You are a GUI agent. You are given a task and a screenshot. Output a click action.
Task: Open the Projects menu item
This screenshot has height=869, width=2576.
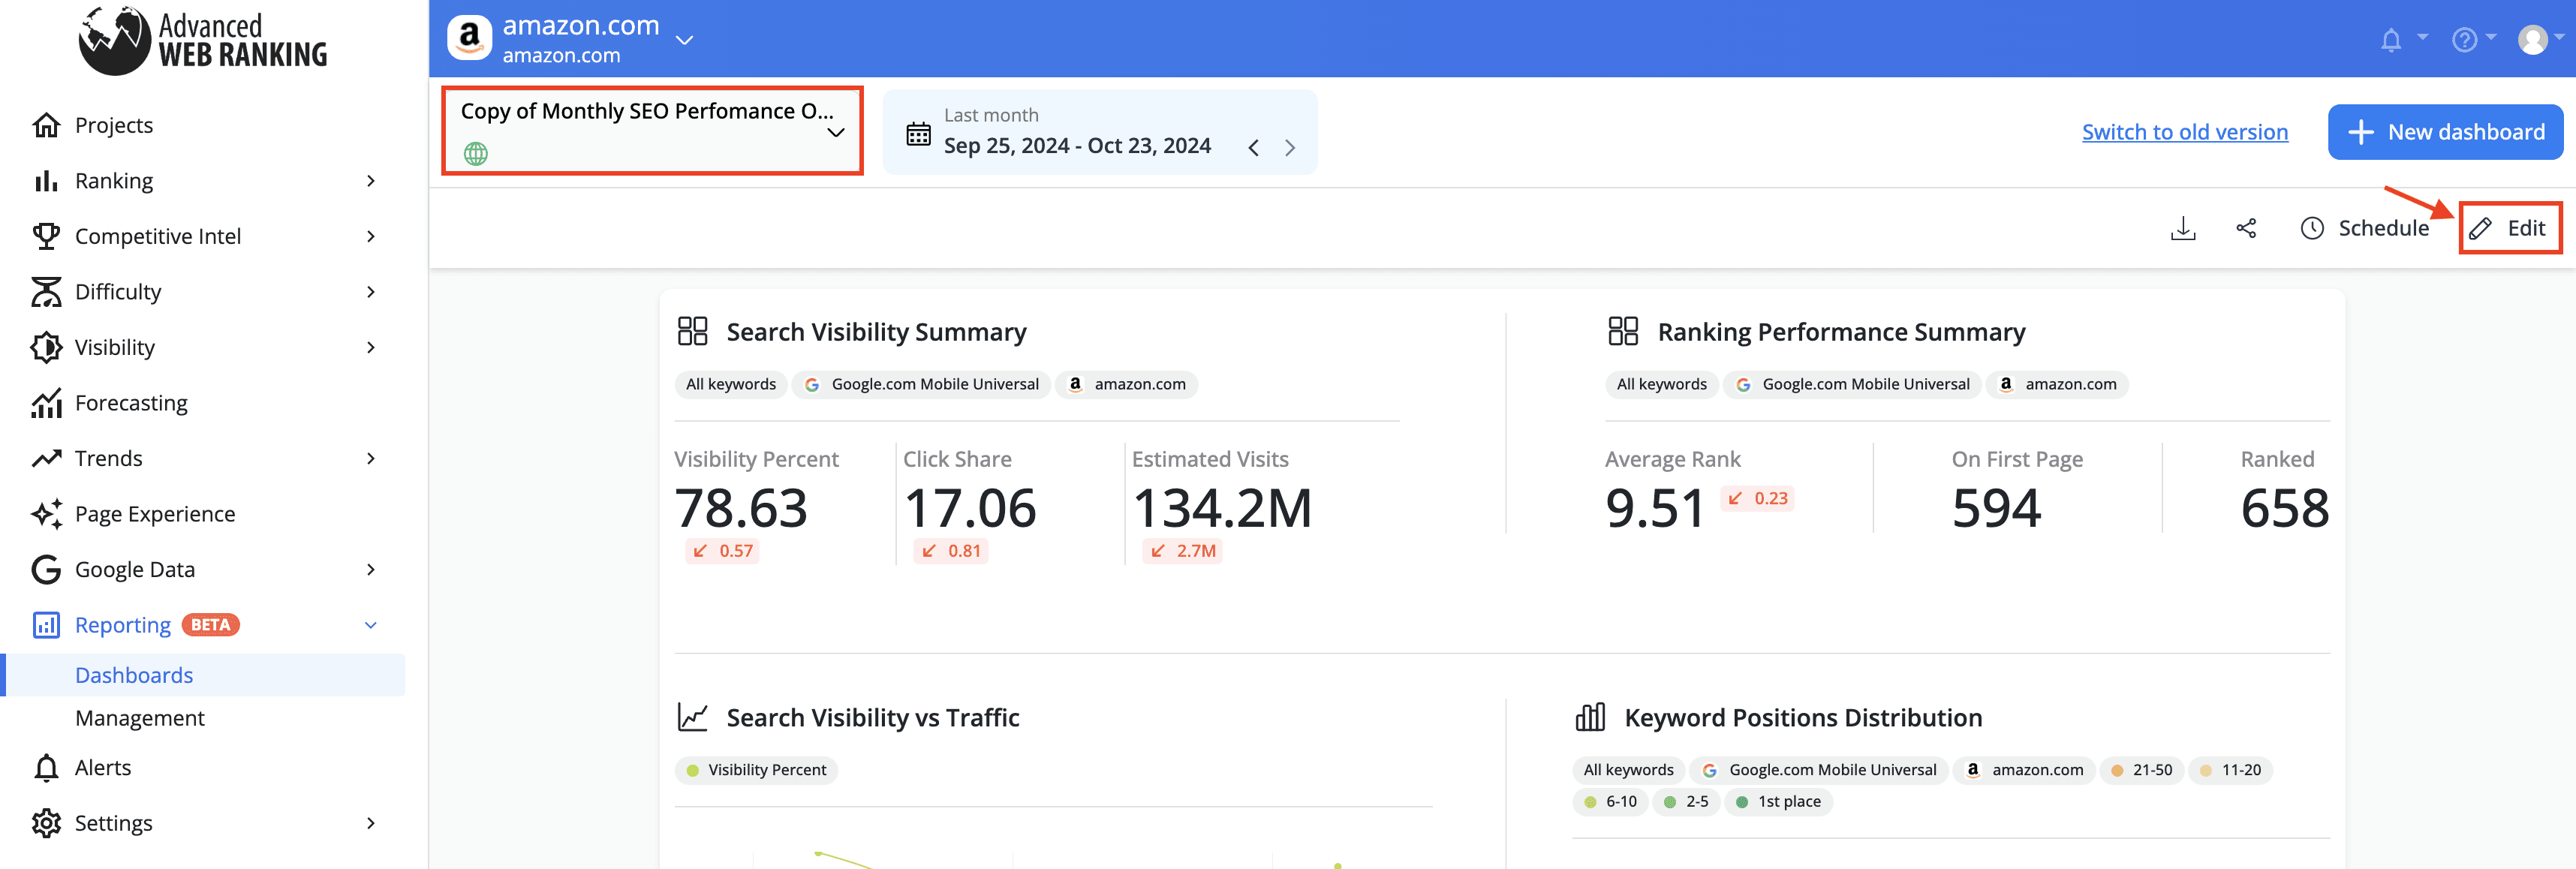[114, 125]
